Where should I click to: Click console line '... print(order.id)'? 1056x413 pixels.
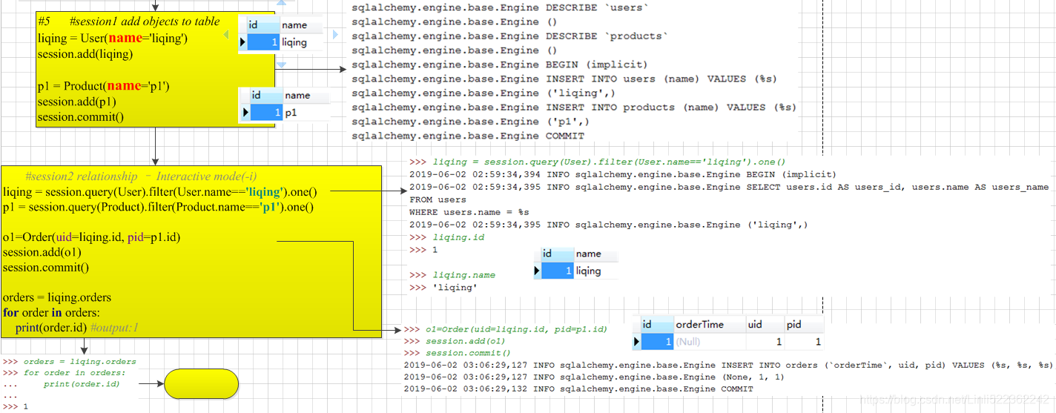(61, 384)
